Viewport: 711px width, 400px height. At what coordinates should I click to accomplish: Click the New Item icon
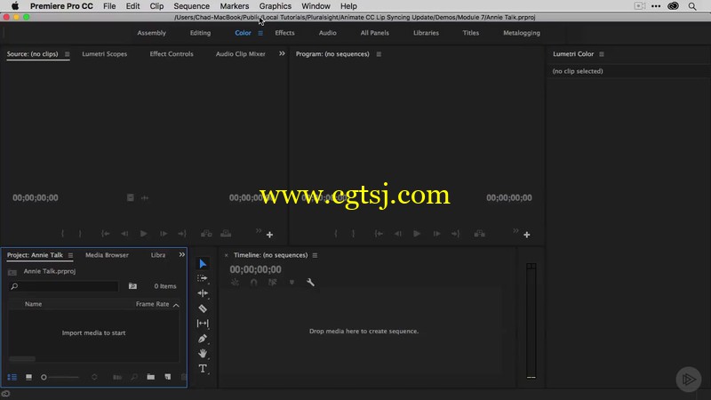point(168,377)
